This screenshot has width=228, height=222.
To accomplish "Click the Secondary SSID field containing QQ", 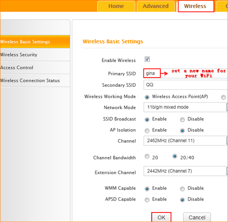I will pyautogui.click(x=186, y=85).
